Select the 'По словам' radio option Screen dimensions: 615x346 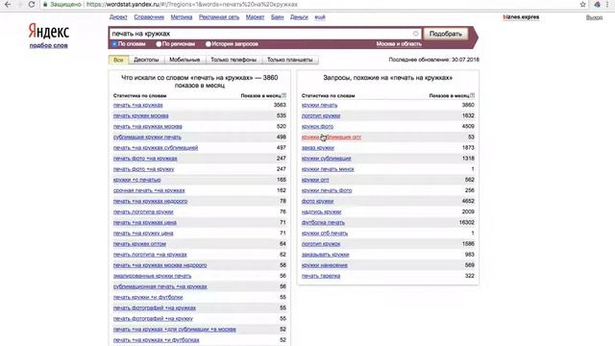114,44
